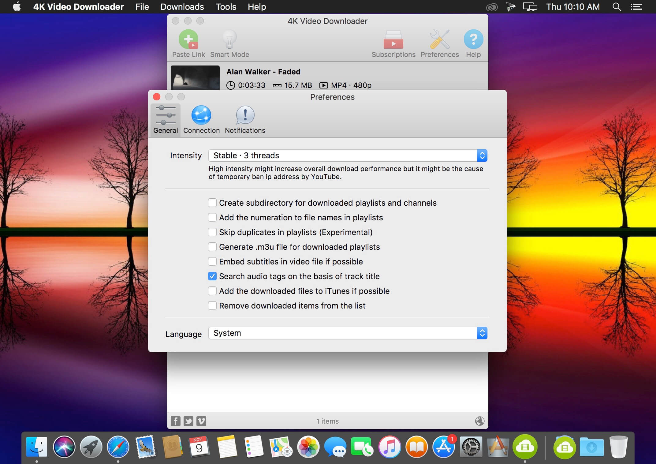Click the Alan Walker Faded thumbnail
The width and height of the screenshot is (656, 464).
click(195, 78)
